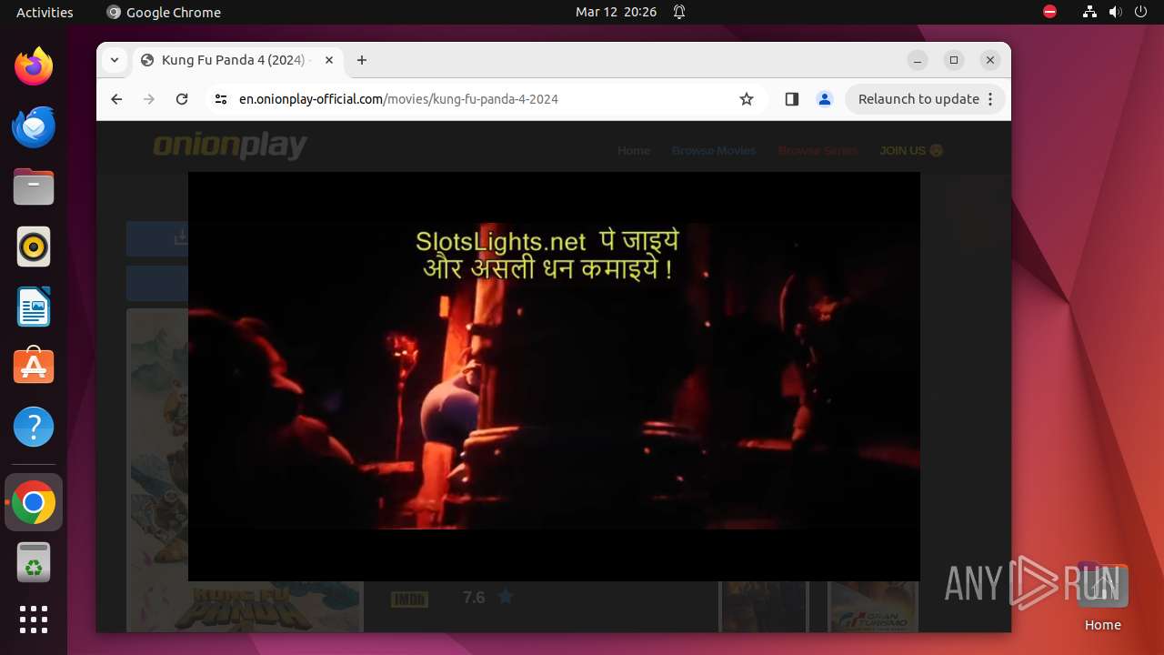
Task: Open volume icon in system tray
Action: 1116,12
